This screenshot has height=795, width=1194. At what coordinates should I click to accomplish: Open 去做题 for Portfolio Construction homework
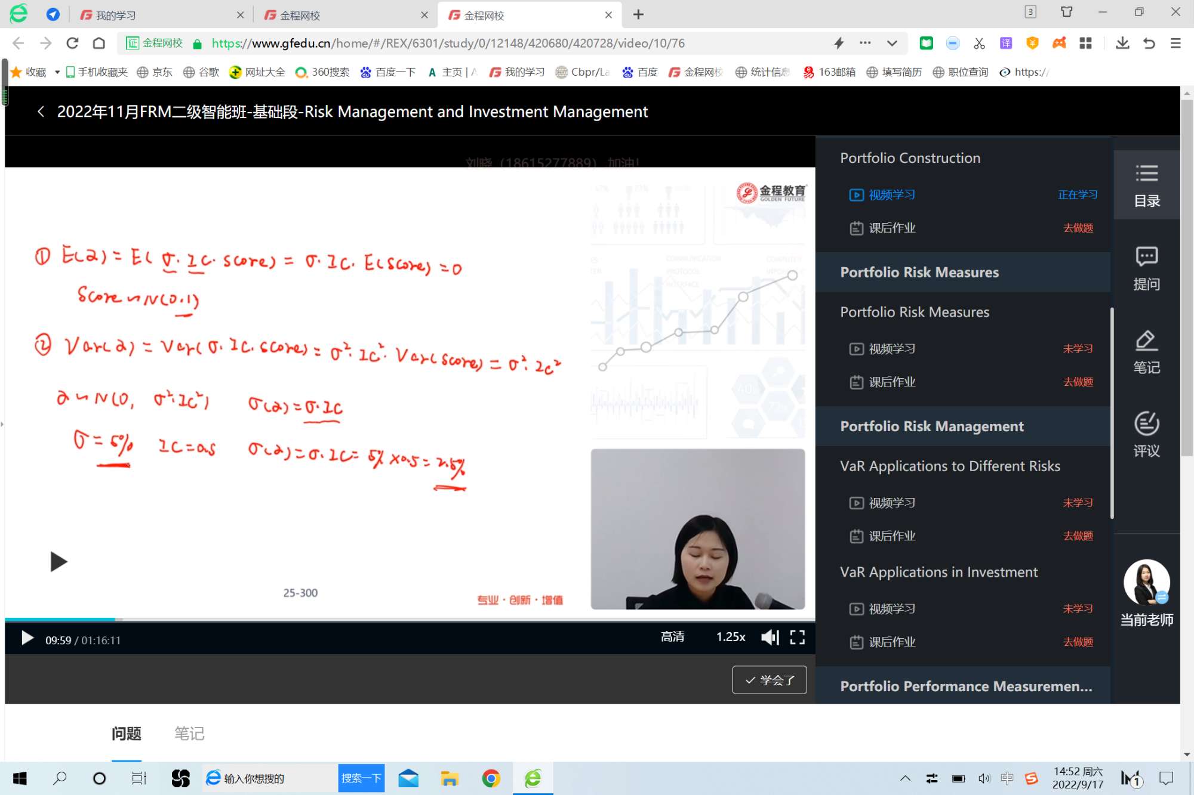[1078, 228]
